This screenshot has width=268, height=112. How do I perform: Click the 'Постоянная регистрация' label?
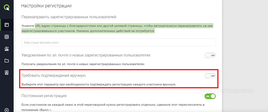point(44,96)
